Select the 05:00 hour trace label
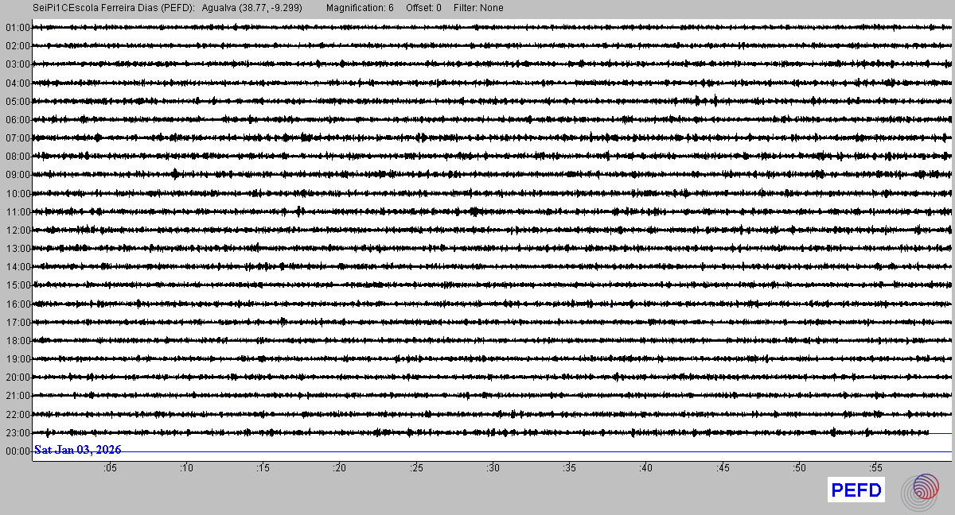955x515 pixels. click(17, 102)
